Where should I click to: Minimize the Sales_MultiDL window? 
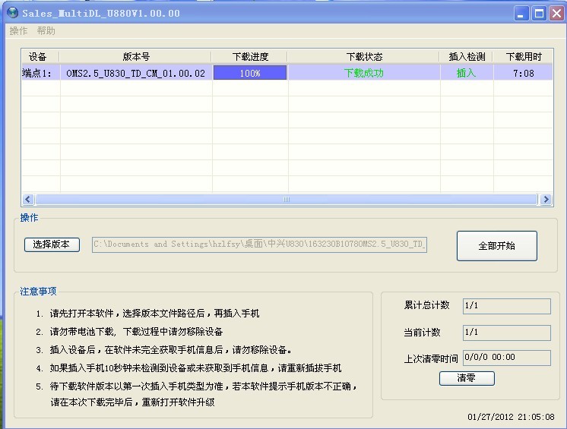pos(521,13)
